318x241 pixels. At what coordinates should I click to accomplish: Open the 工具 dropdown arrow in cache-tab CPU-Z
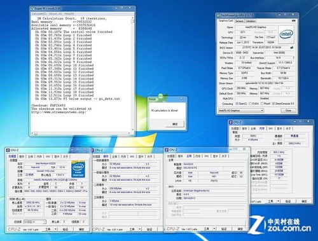(x=139, y=229)
